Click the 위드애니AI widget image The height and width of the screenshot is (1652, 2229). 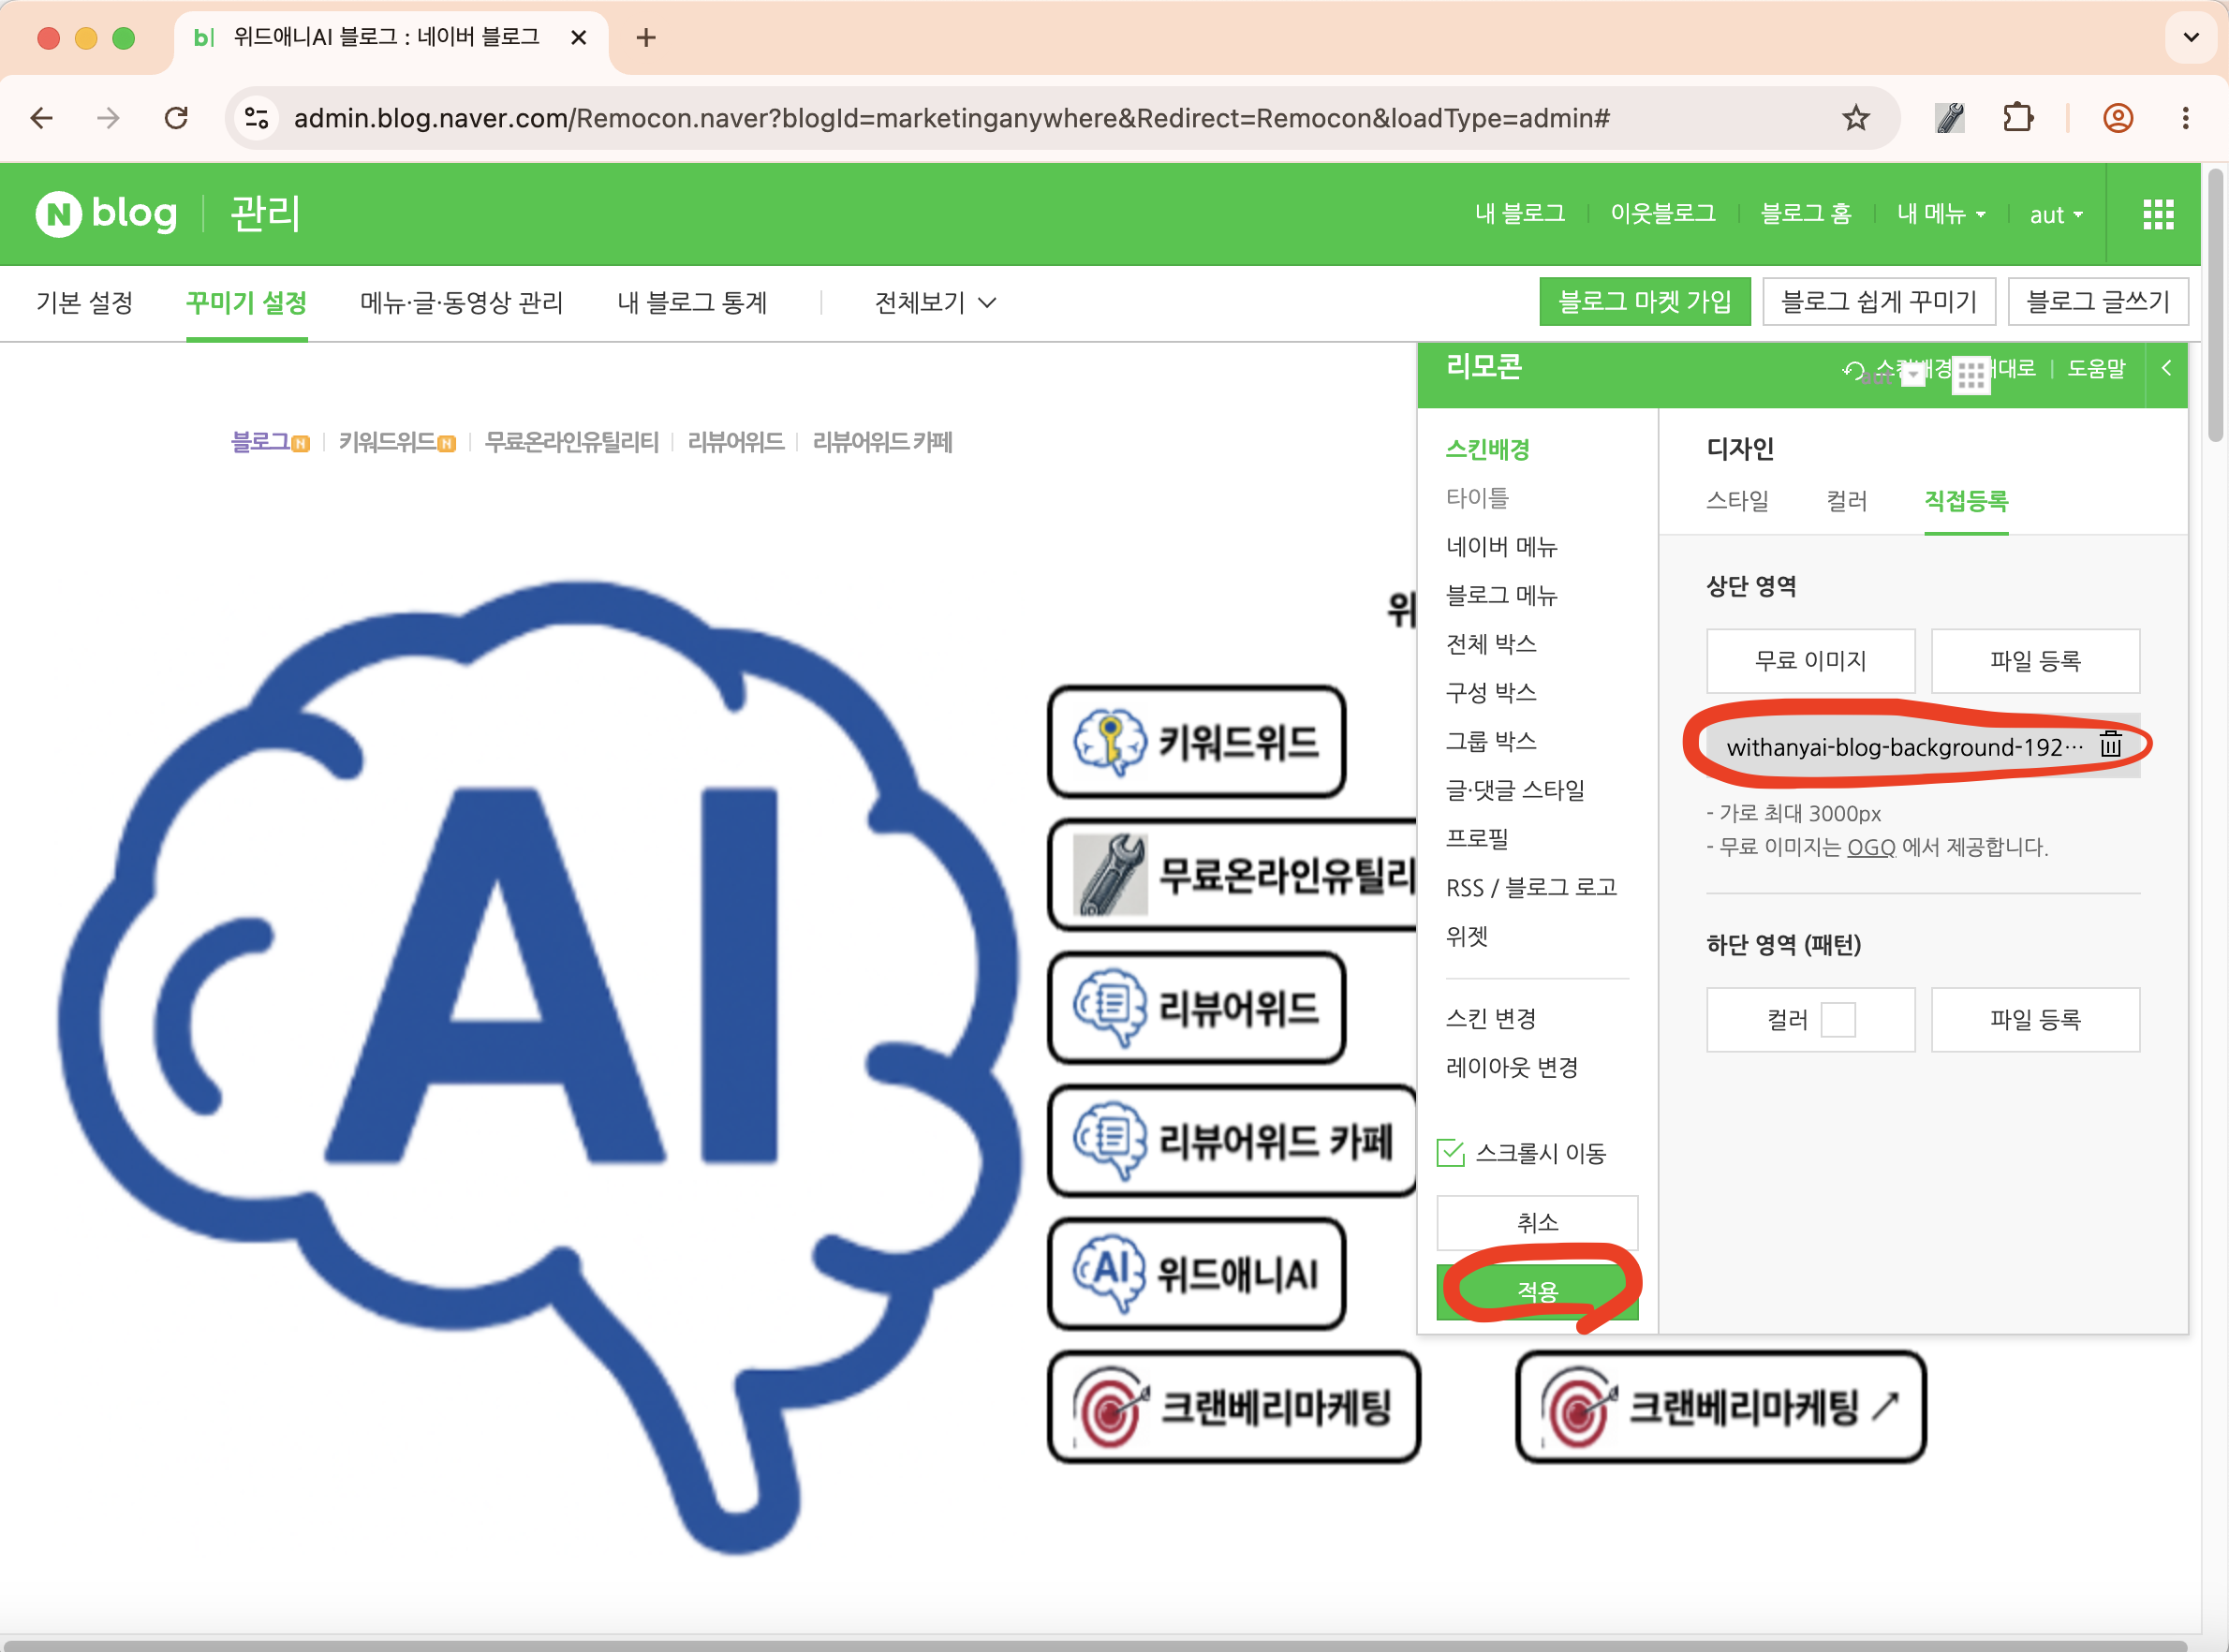pos(1196,1274)
